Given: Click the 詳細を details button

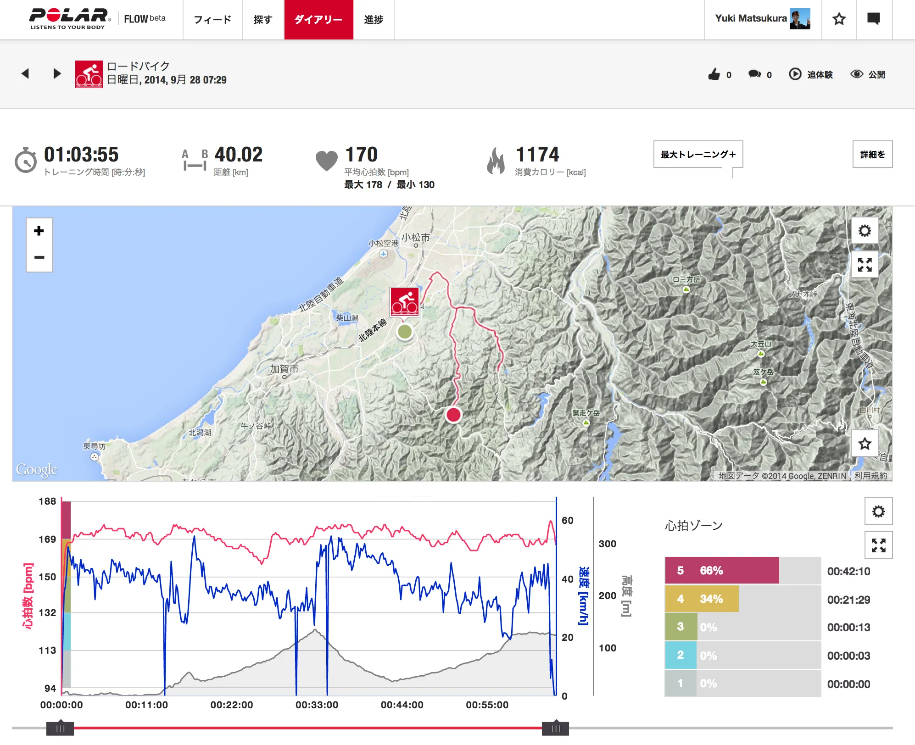Looking at the screenshot, I should pos(872,155).
